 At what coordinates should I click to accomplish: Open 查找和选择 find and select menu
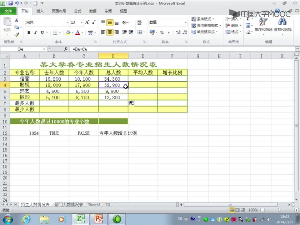click(x=282, y=26)
